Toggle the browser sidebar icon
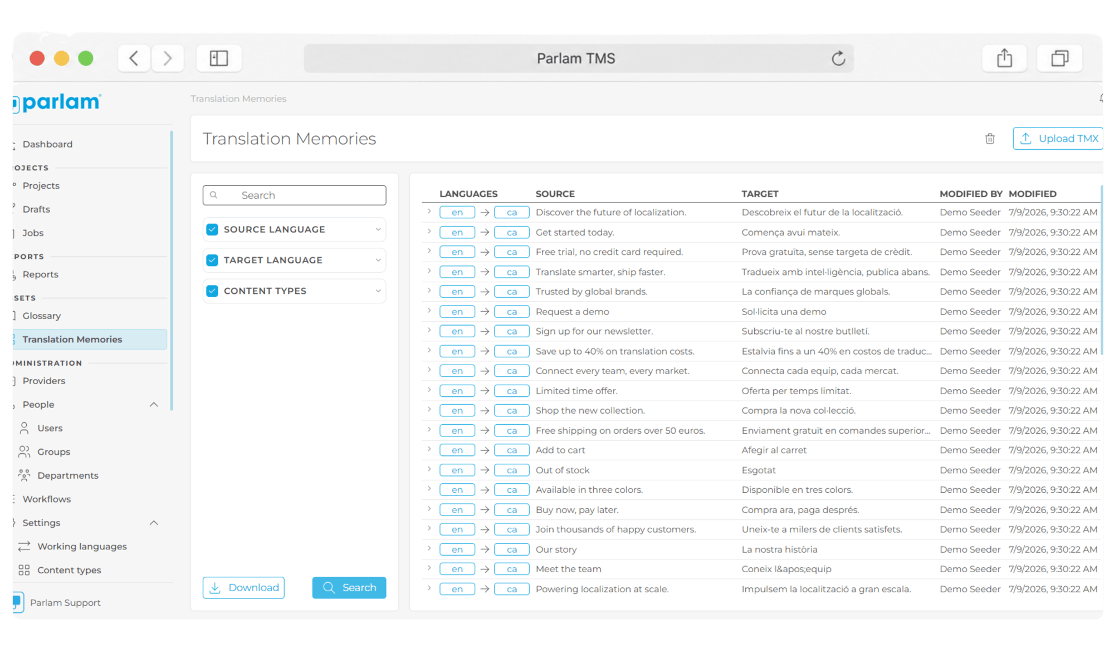 click(x=219, y=58)
